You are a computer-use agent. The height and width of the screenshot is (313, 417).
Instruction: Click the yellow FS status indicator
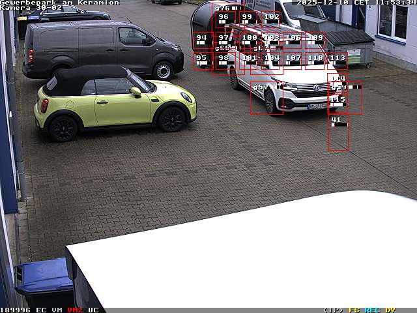point(354,310)
